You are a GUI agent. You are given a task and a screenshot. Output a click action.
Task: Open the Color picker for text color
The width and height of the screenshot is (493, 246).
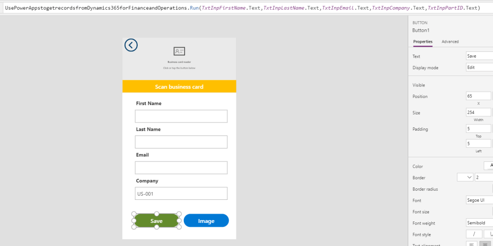coord(488,166)
